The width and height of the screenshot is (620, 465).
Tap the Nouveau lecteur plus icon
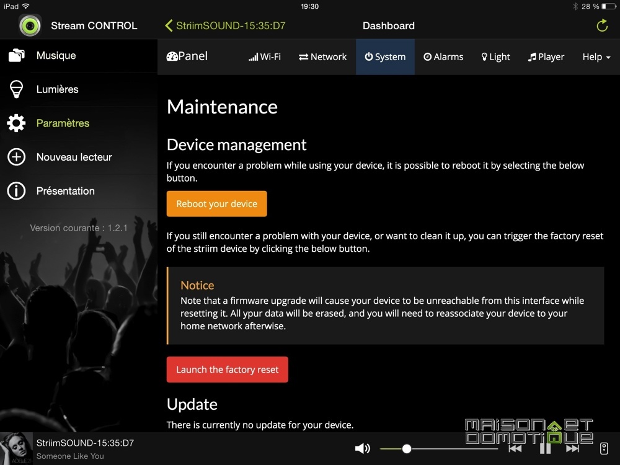[16, 157]
